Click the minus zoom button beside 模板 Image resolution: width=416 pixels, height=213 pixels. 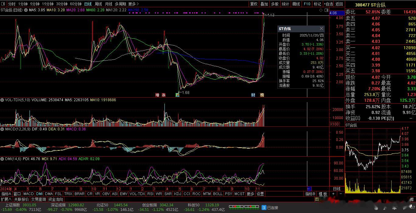[340, 194]
